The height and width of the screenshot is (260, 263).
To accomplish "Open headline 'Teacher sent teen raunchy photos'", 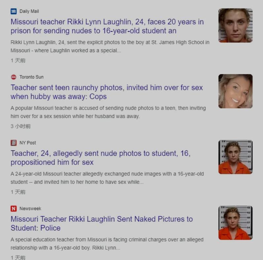I will [107, 92].
